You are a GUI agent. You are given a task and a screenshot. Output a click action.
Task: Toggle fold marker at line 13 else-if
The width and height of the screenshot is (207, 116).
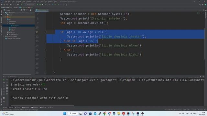pyautogui.click(x=45, y=41)
